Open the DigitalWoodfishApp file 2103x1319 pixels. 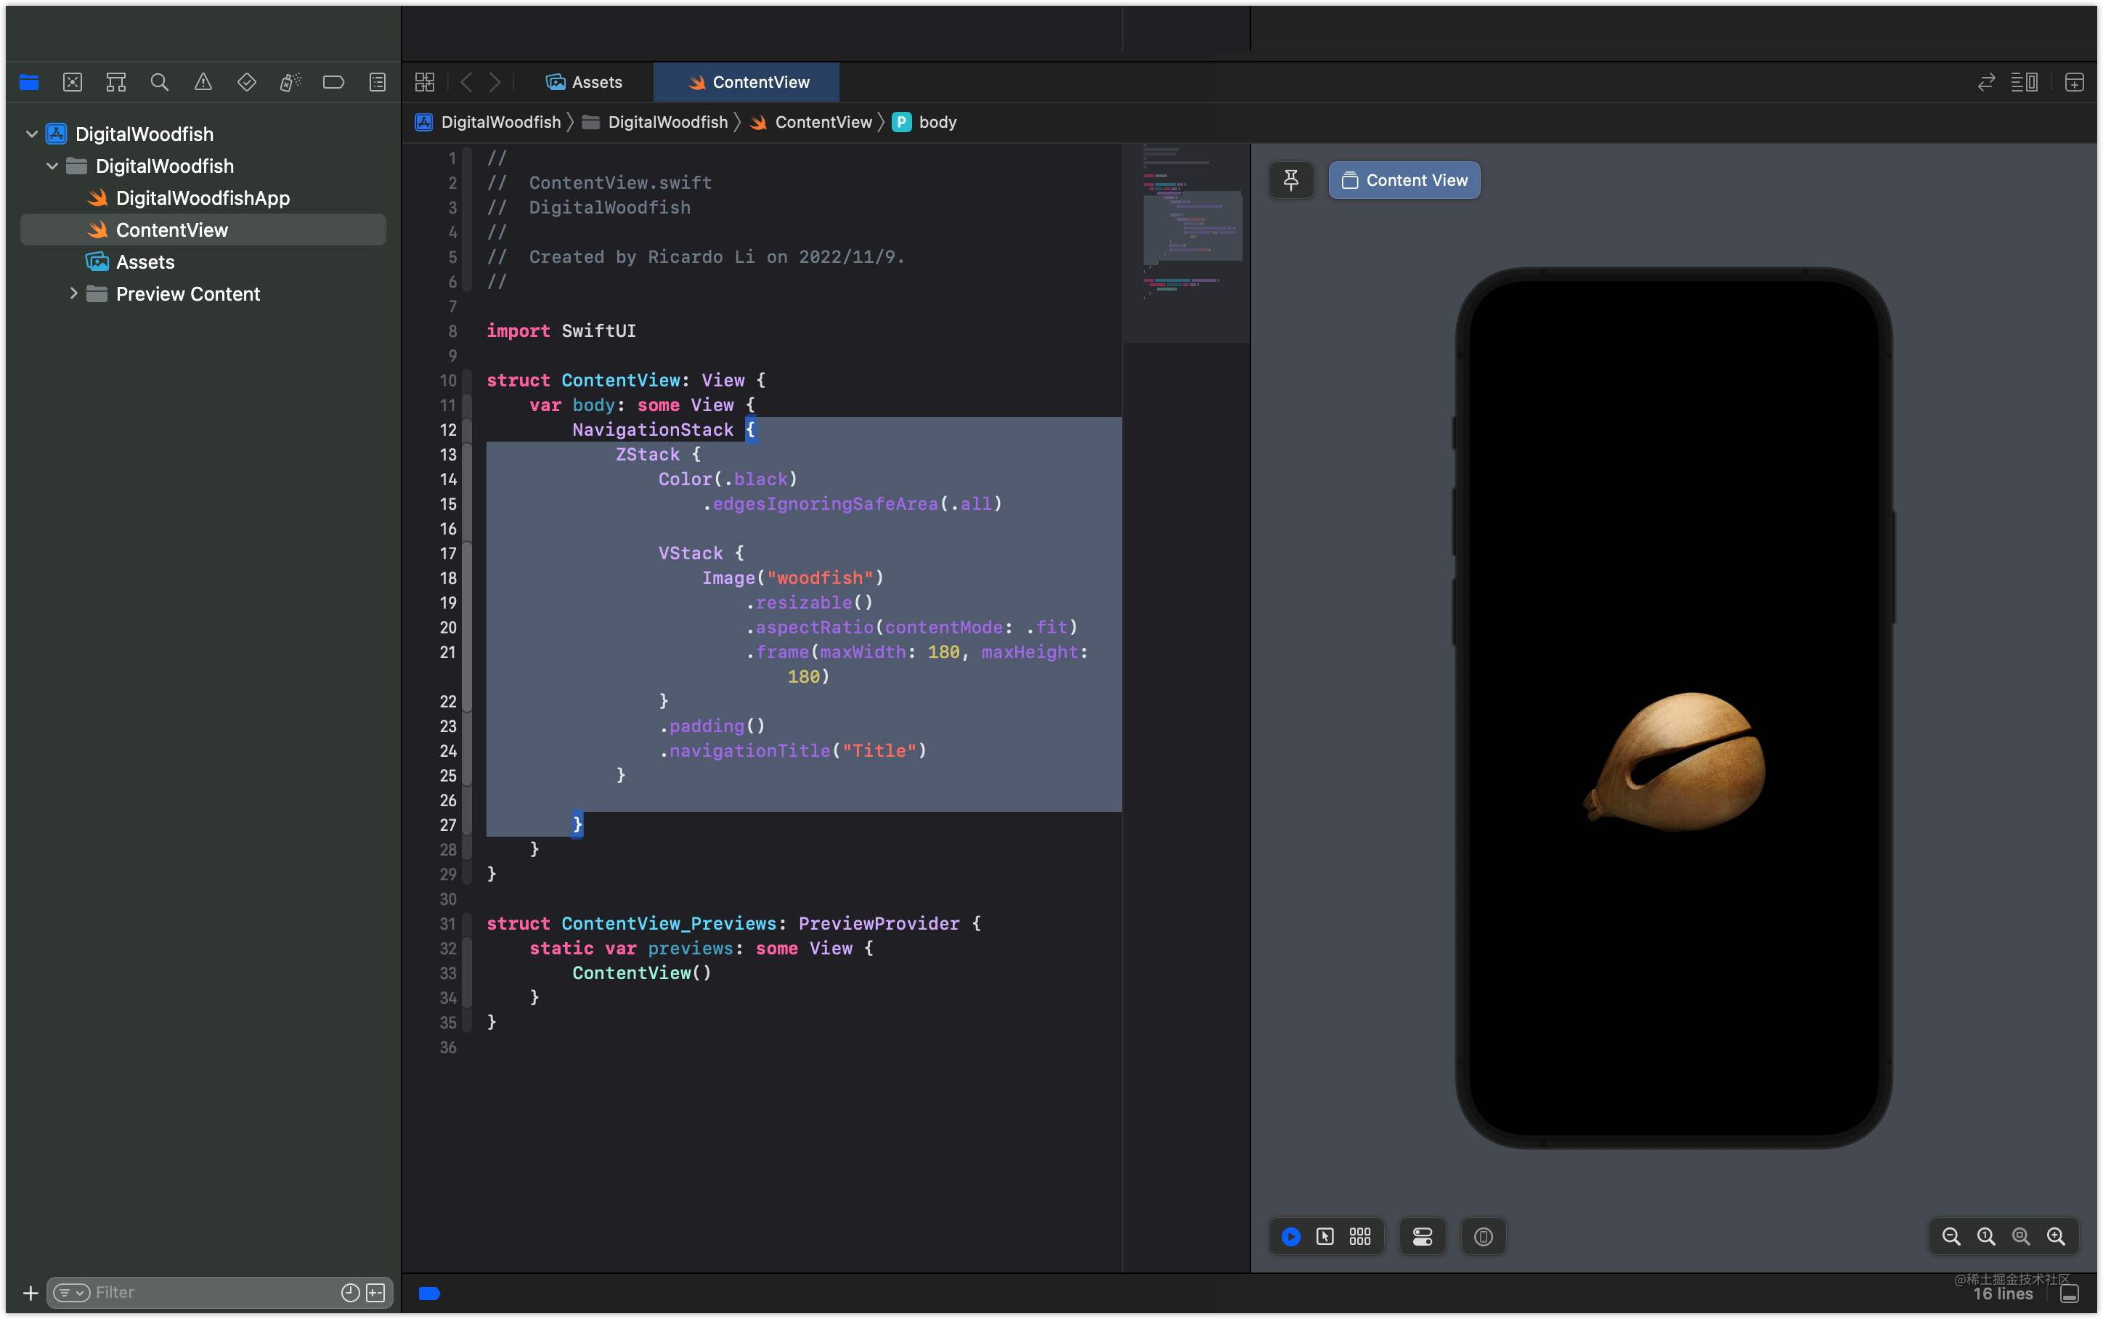pyautogui.click(x=203, y=198)
